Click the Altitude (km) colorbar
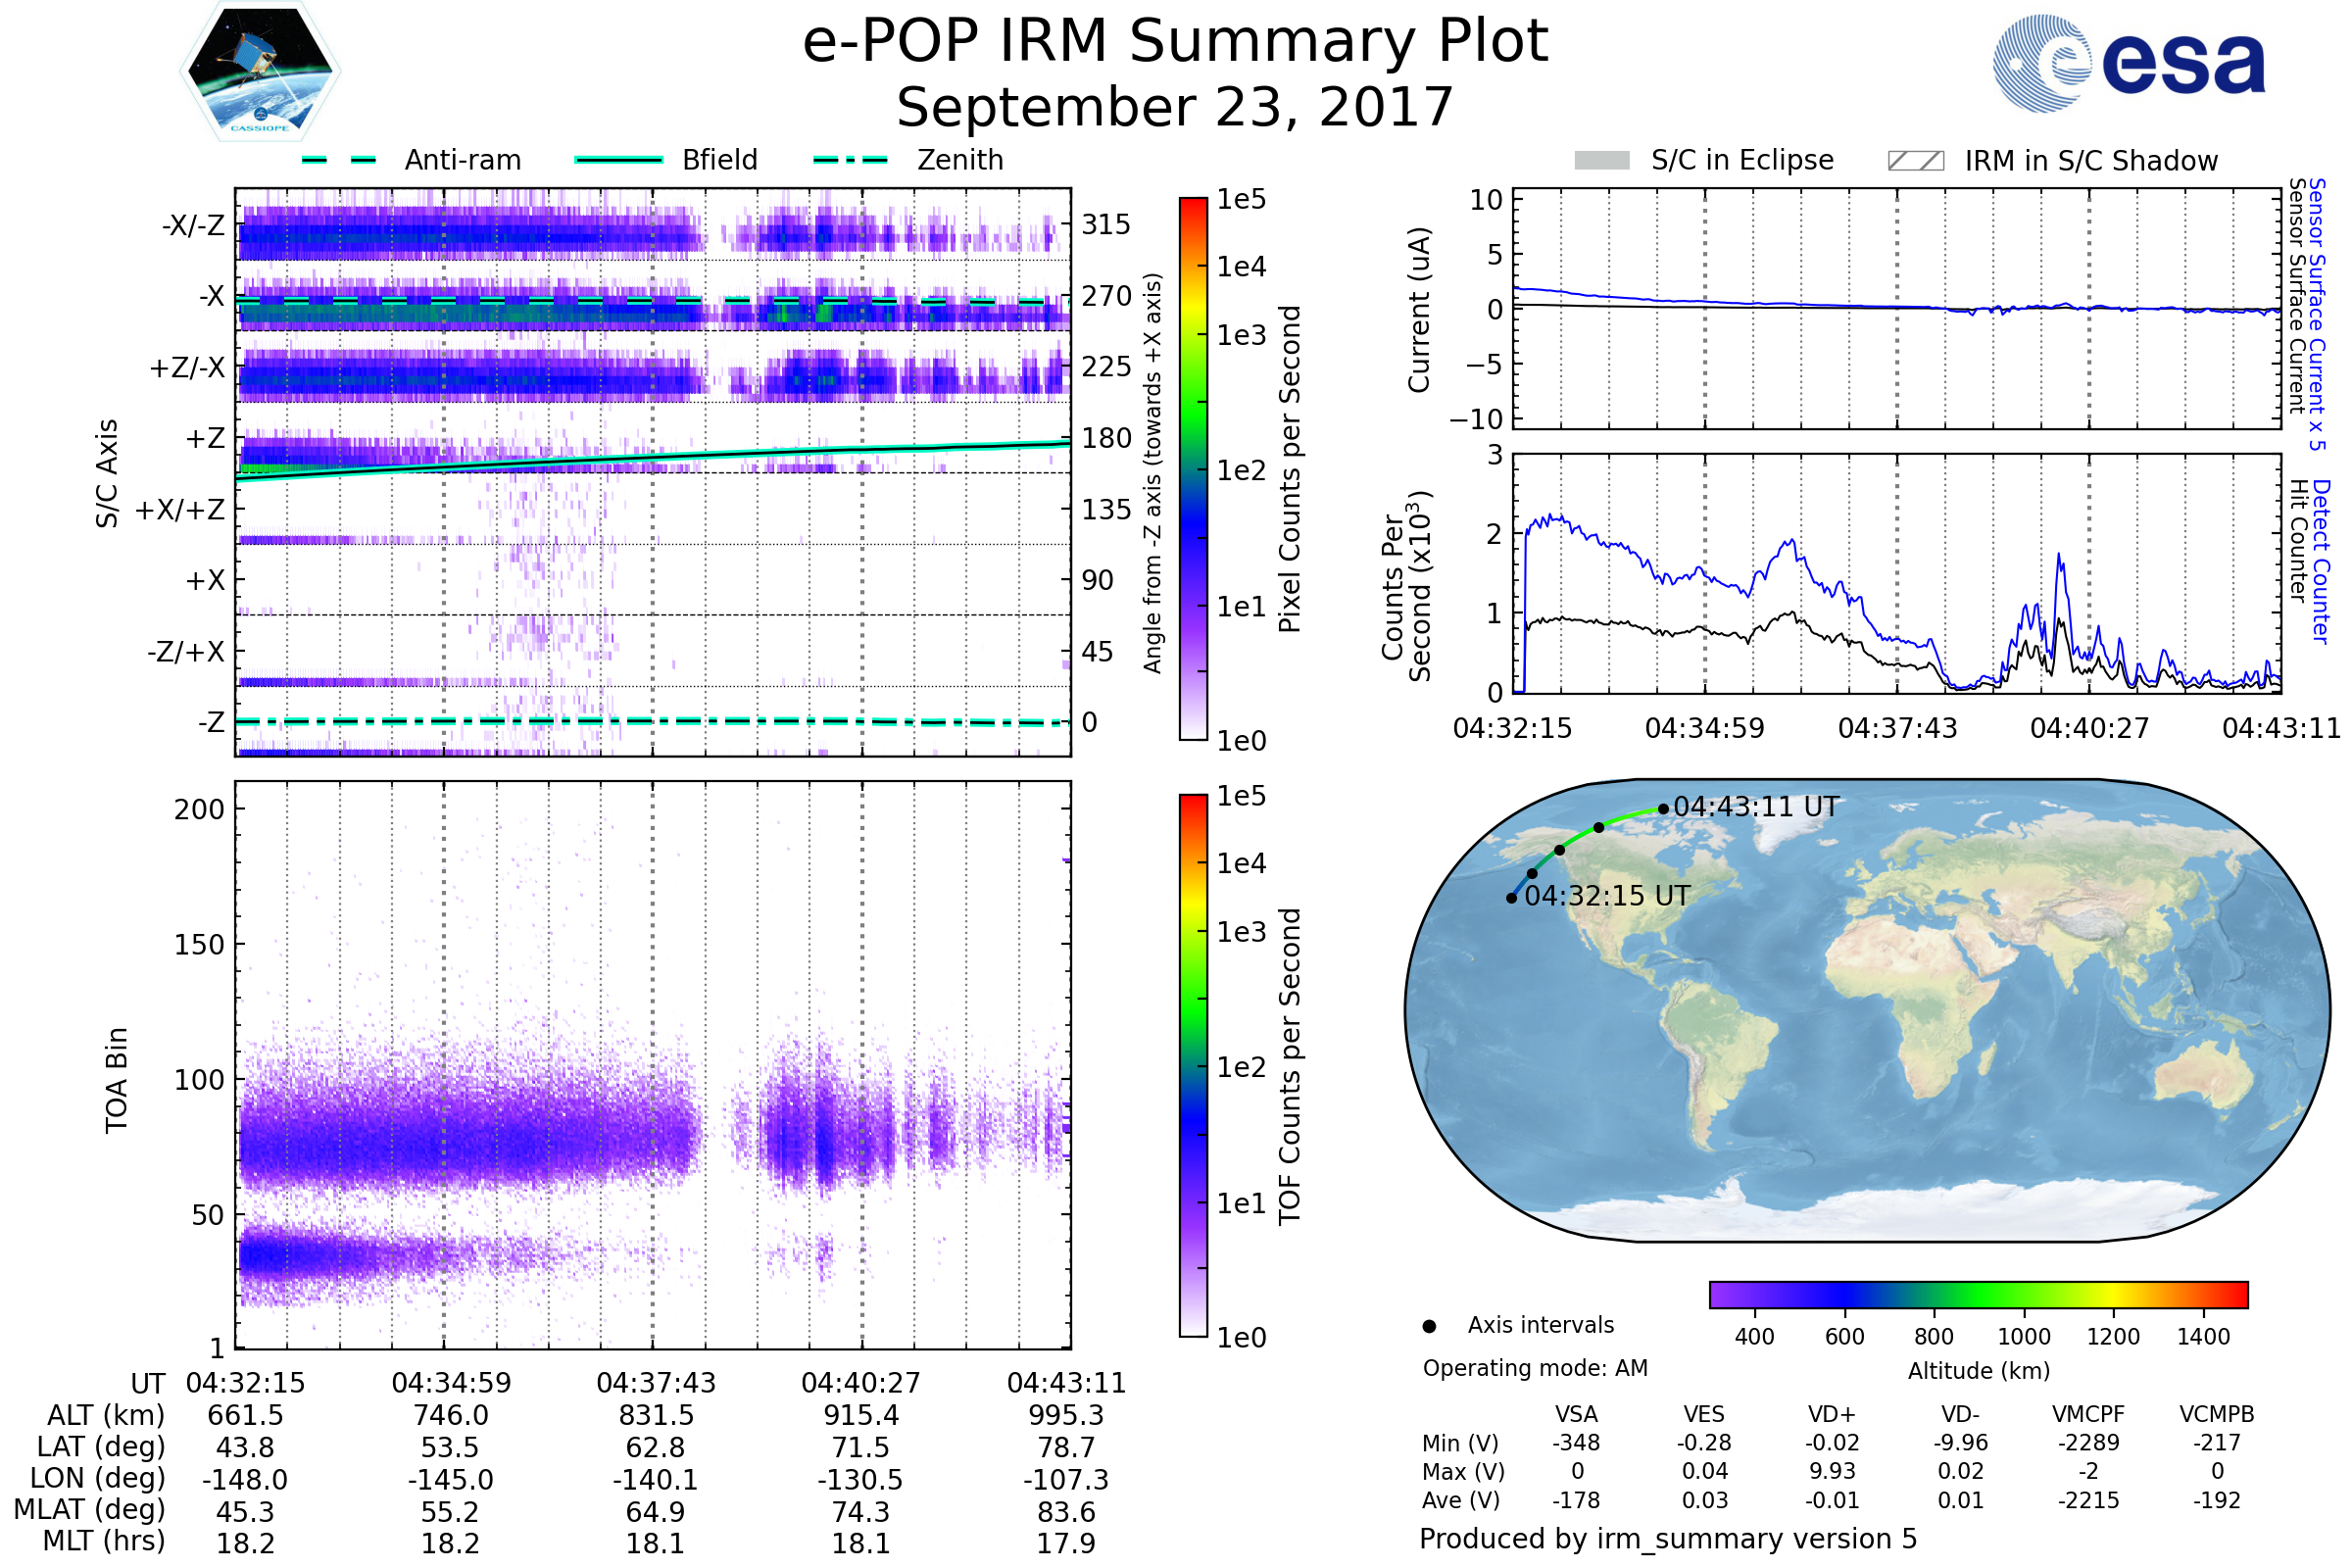The width and height of the screenshot is (2352, 1568). [1978, 1294]
